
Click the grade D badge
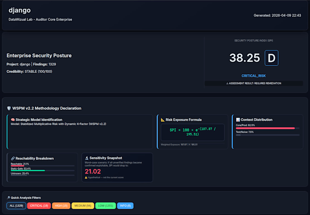point(271,58)
